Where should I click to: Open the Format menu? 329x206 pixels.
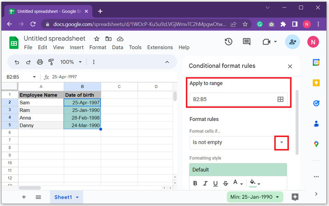(x=98, y=47)
